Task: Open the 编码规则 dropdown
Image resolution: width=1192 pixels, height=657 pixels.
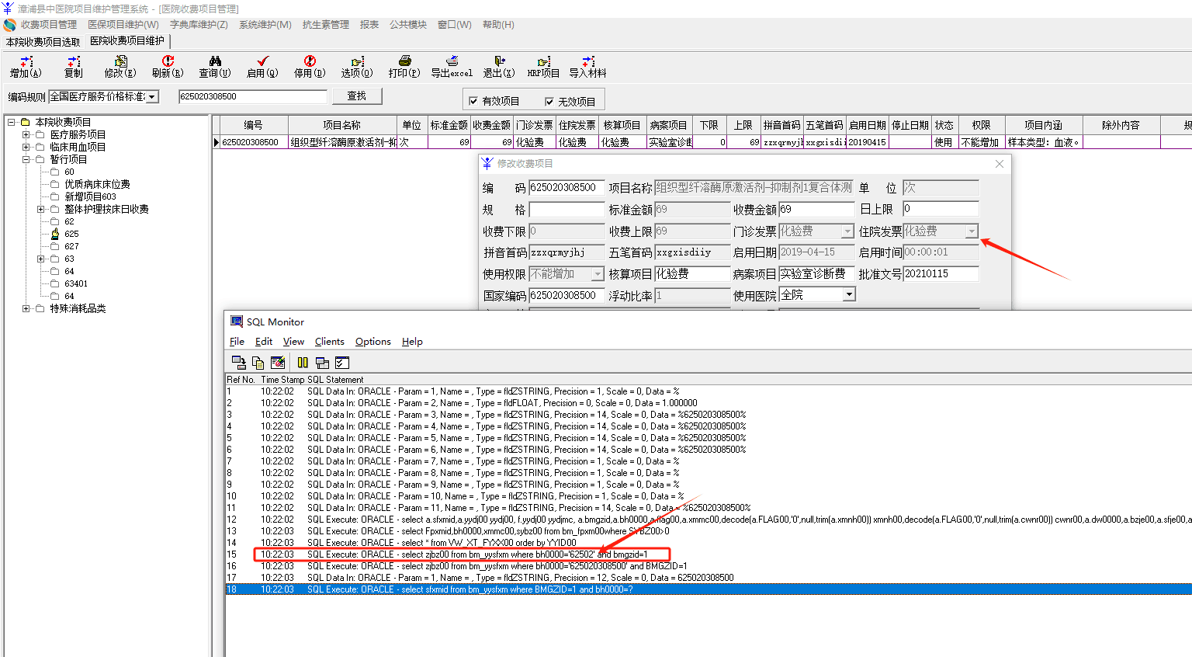Action: 152,96
